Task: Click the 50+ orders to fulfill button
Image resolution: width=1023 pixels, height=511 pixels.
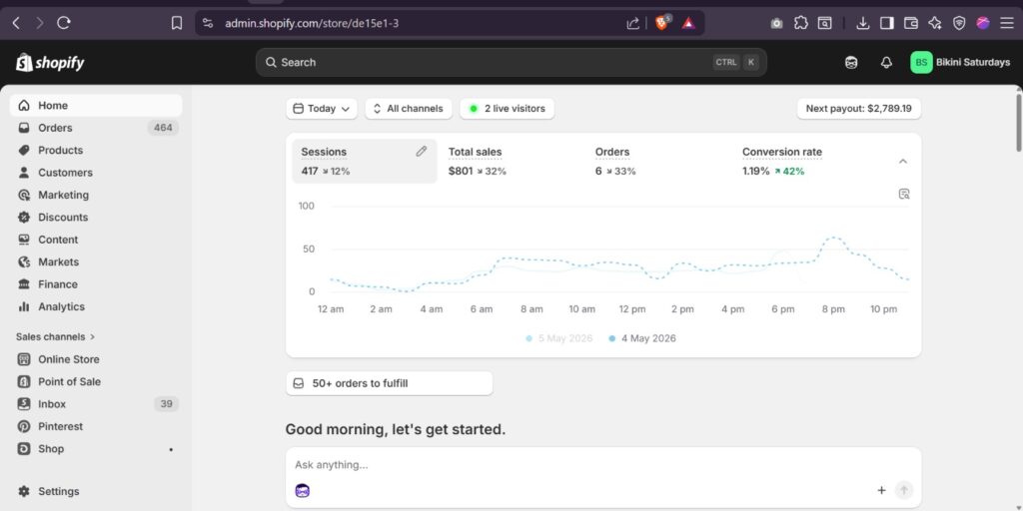Action: [390, 383]
